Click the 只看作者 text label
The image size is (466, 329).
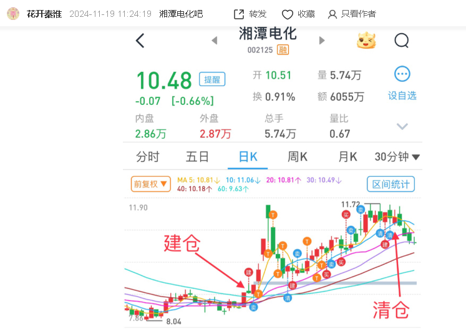point(359,14)
